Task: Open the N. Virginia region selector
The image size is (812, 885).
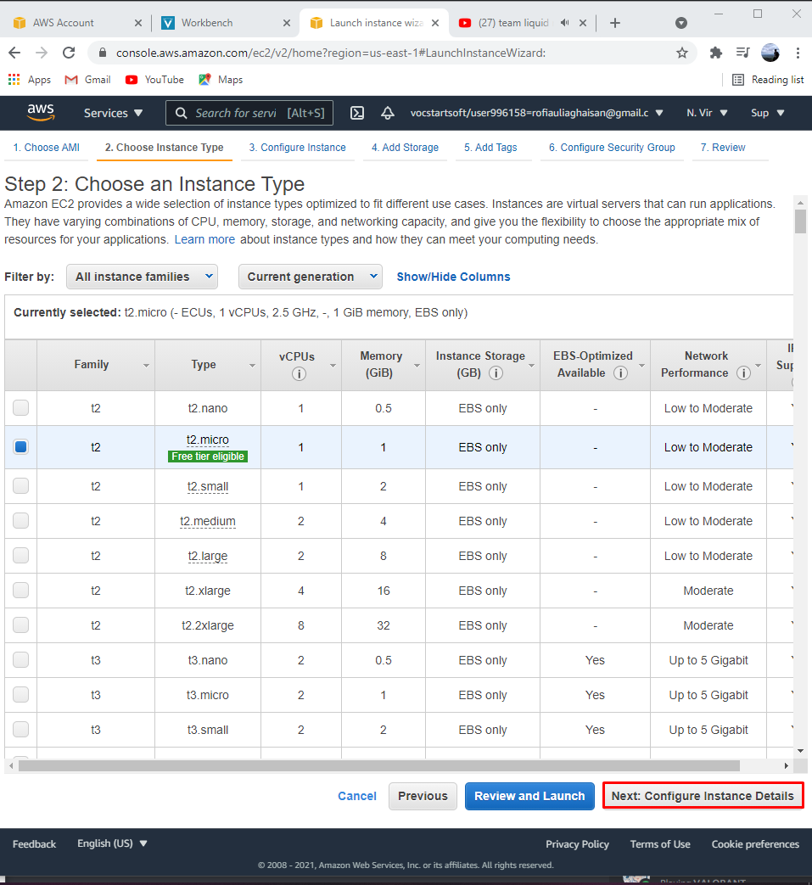Action: (x=707, y=113)
